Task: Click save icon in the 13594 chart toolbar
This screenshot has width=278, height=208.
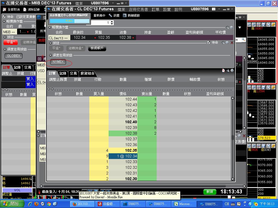Action: point(264,87)
